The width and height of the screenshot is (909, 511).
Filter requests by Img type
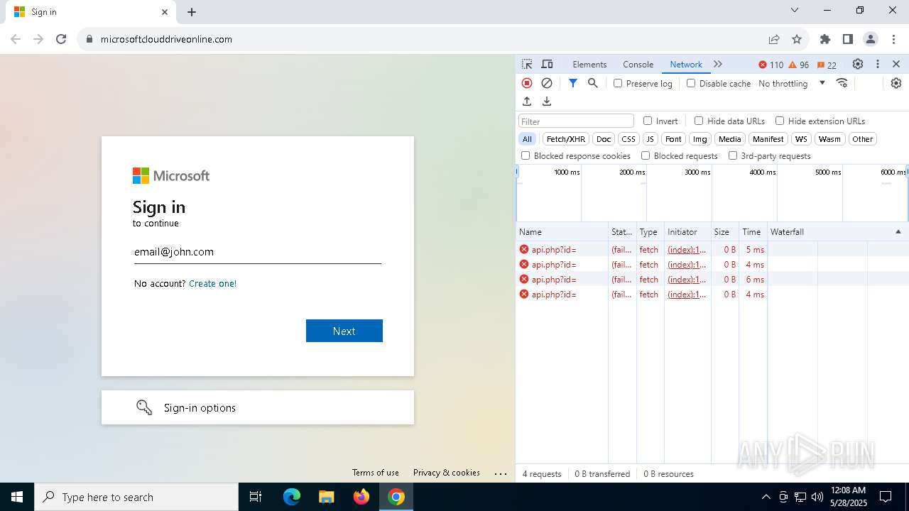700,139
